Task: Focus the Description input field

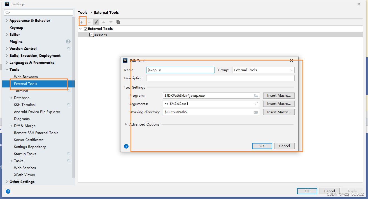Action: point(220,78)
